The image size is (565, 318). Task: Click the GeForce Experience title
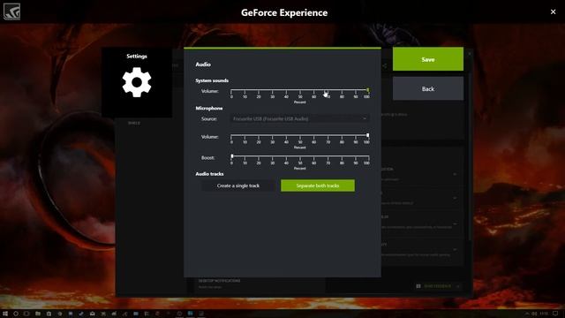tap(284, 12)
